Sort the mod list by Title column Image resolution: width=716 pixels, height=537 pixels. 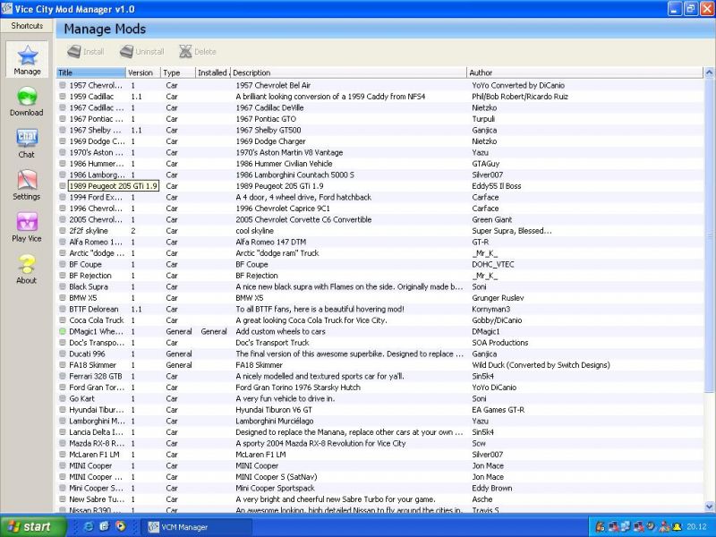point(91,72)
